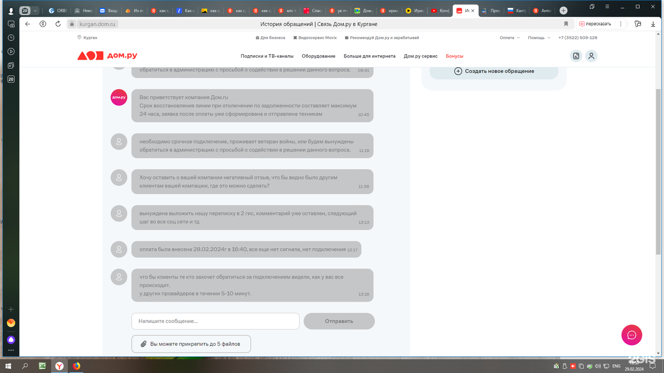
Task: Click the Отправить send button
Action: 339,321
